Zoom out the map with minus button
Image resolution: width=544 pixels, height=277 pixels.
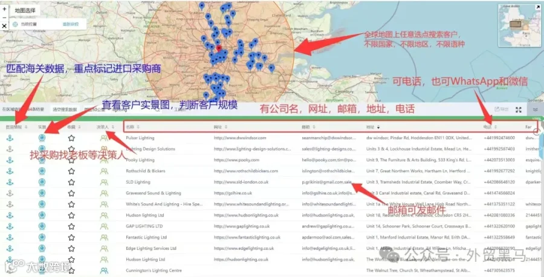(x=4, y=18)
